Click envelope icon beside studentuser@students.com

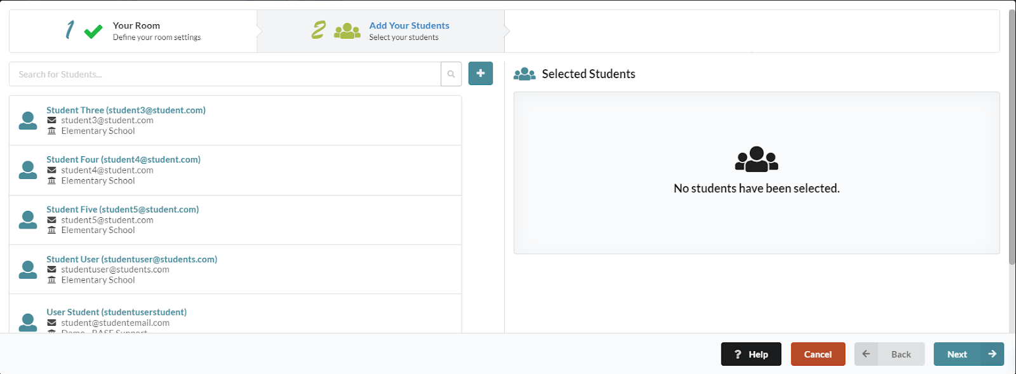coord(52,269)
